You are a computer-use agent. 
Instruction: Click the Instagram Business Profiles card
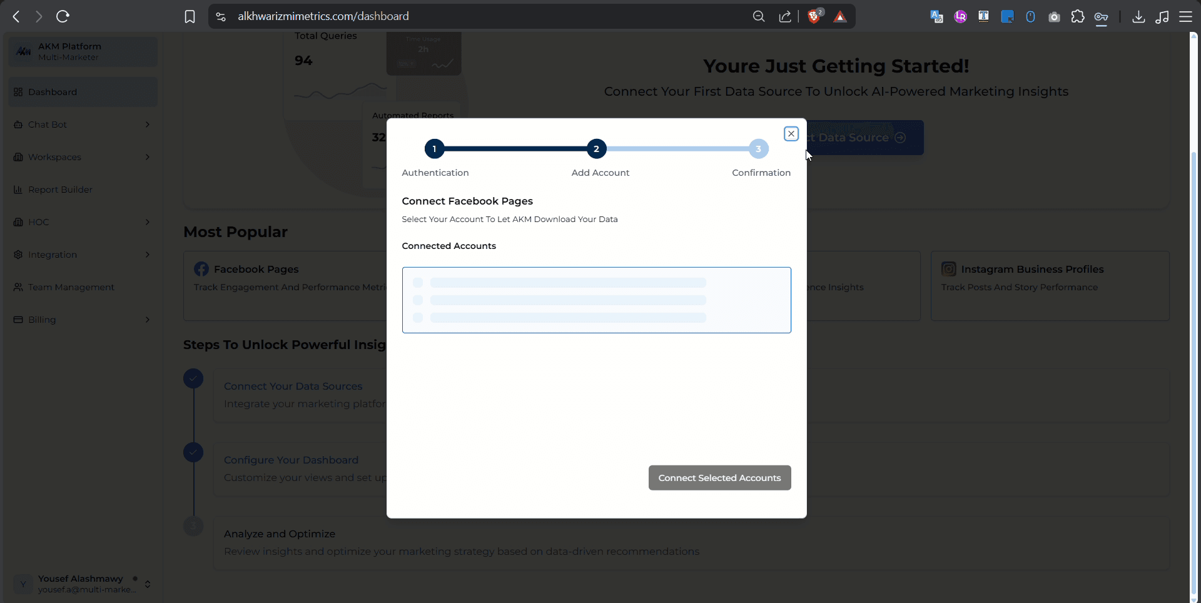[x=1050, y=286]
